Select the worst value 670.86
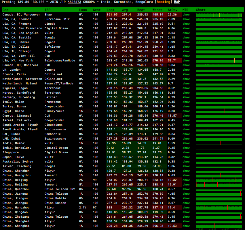Image resolution: width=245 pixels, height=230 pixels. 158,61
